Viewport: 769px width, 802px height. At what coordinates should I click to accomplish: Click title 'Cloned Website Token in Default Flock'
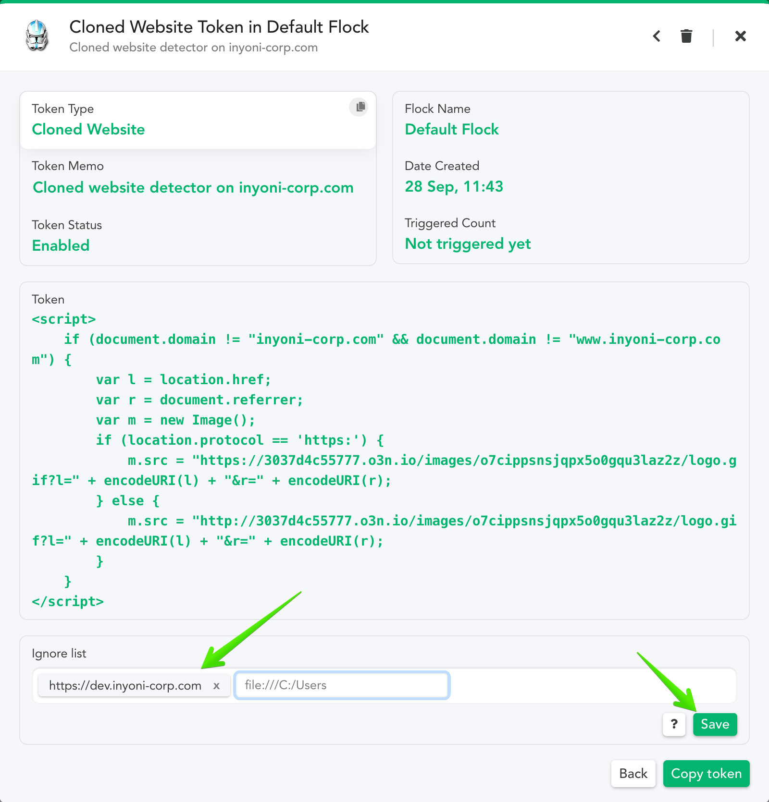219,27
